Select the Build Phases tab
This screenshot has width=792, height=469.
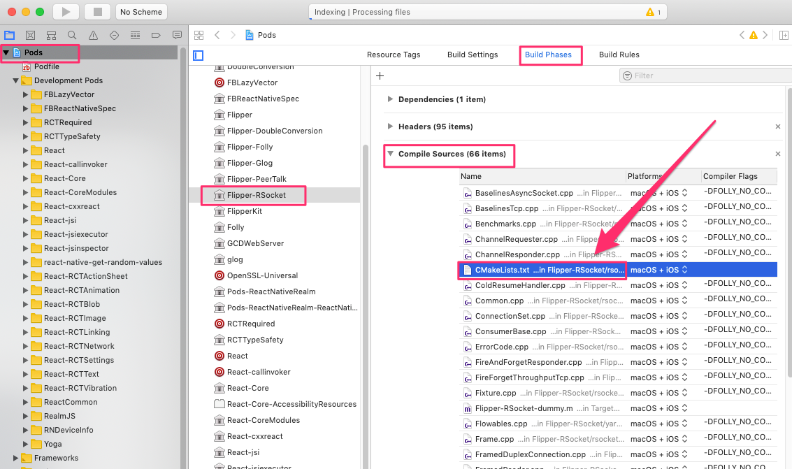(548, 55)
